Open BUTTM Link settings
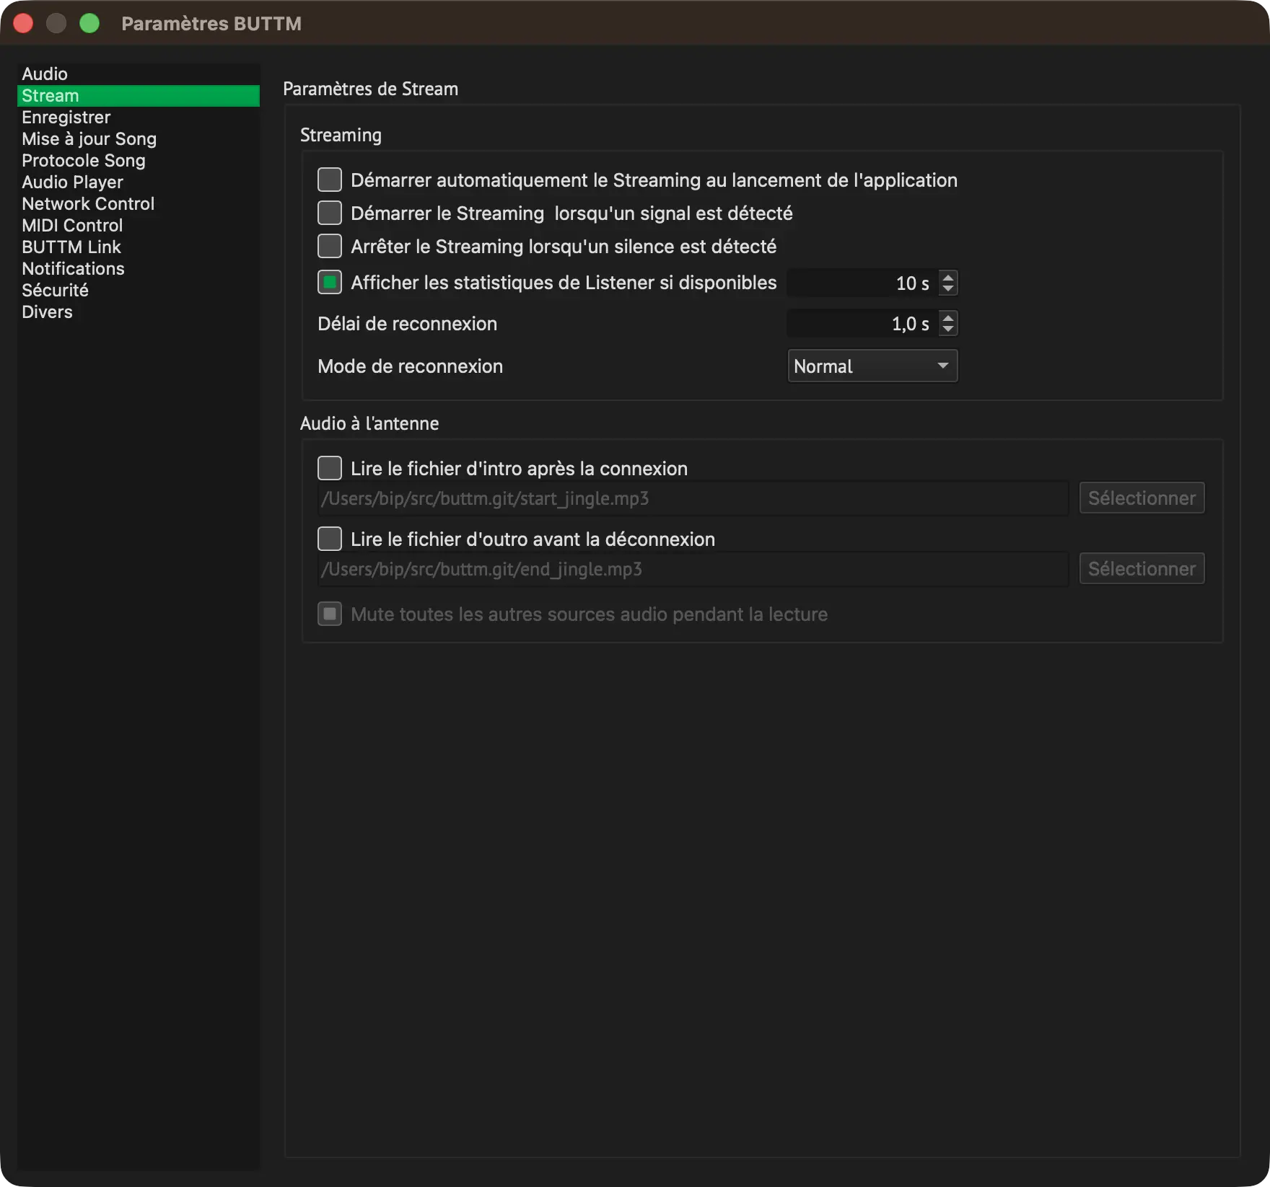1270x1187 pixels. coord(138,247)
